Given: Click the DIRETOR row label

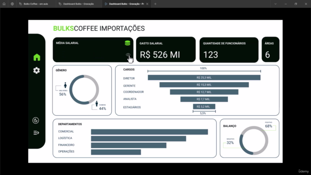Looking at the screenshot, I should (x=129, y=78).
